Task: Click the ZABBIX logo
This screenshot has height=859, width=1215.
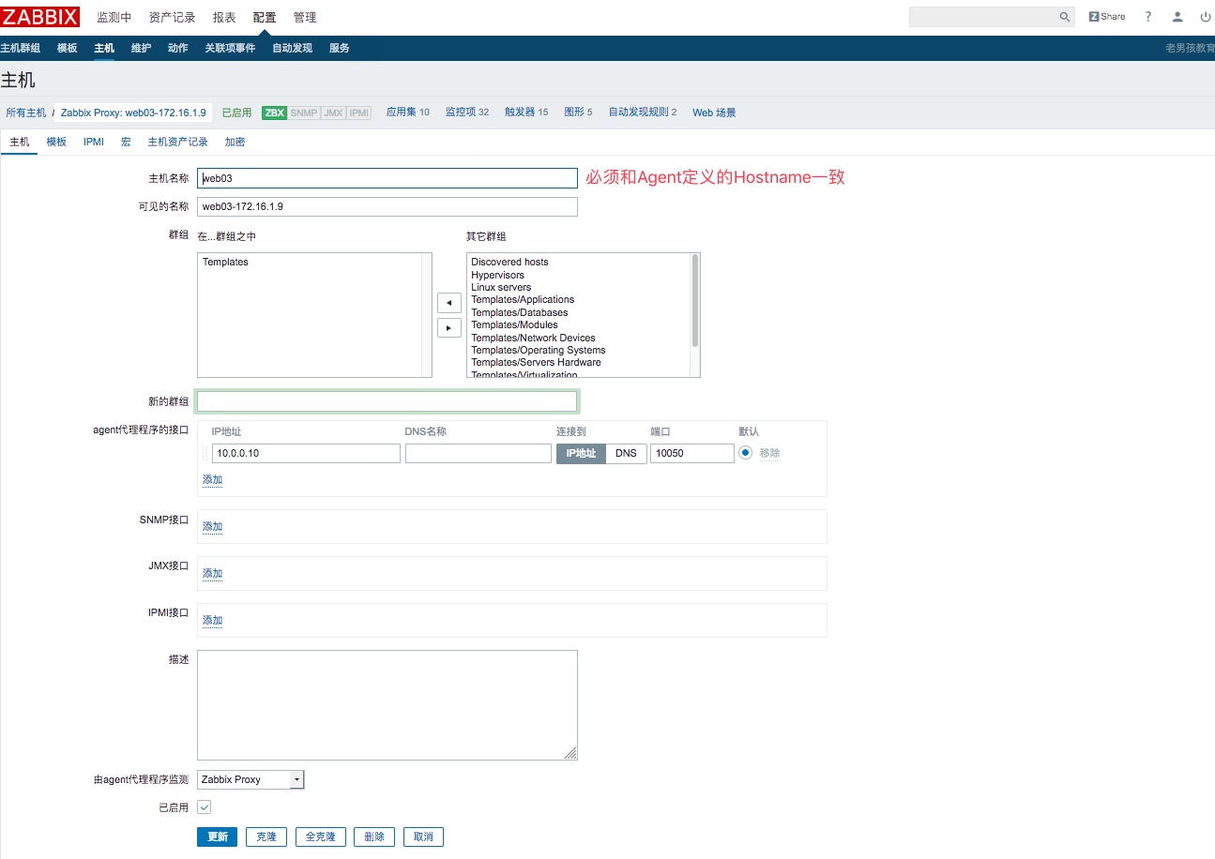Action: [40, 16]
